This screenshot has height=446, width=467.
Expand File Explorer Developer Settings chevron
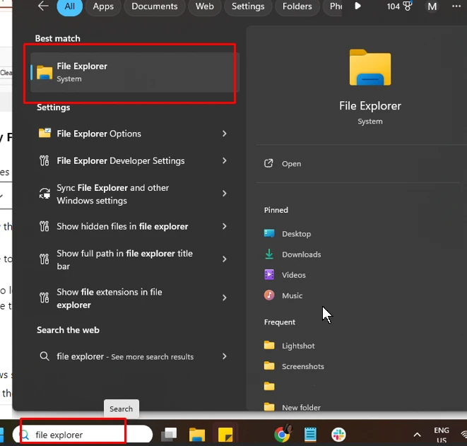224,160
